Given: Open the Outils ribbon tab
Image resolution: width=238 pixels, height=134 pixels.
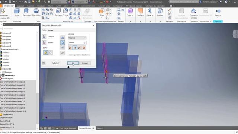Looking at the screenshot, I should tap(51, 6).
